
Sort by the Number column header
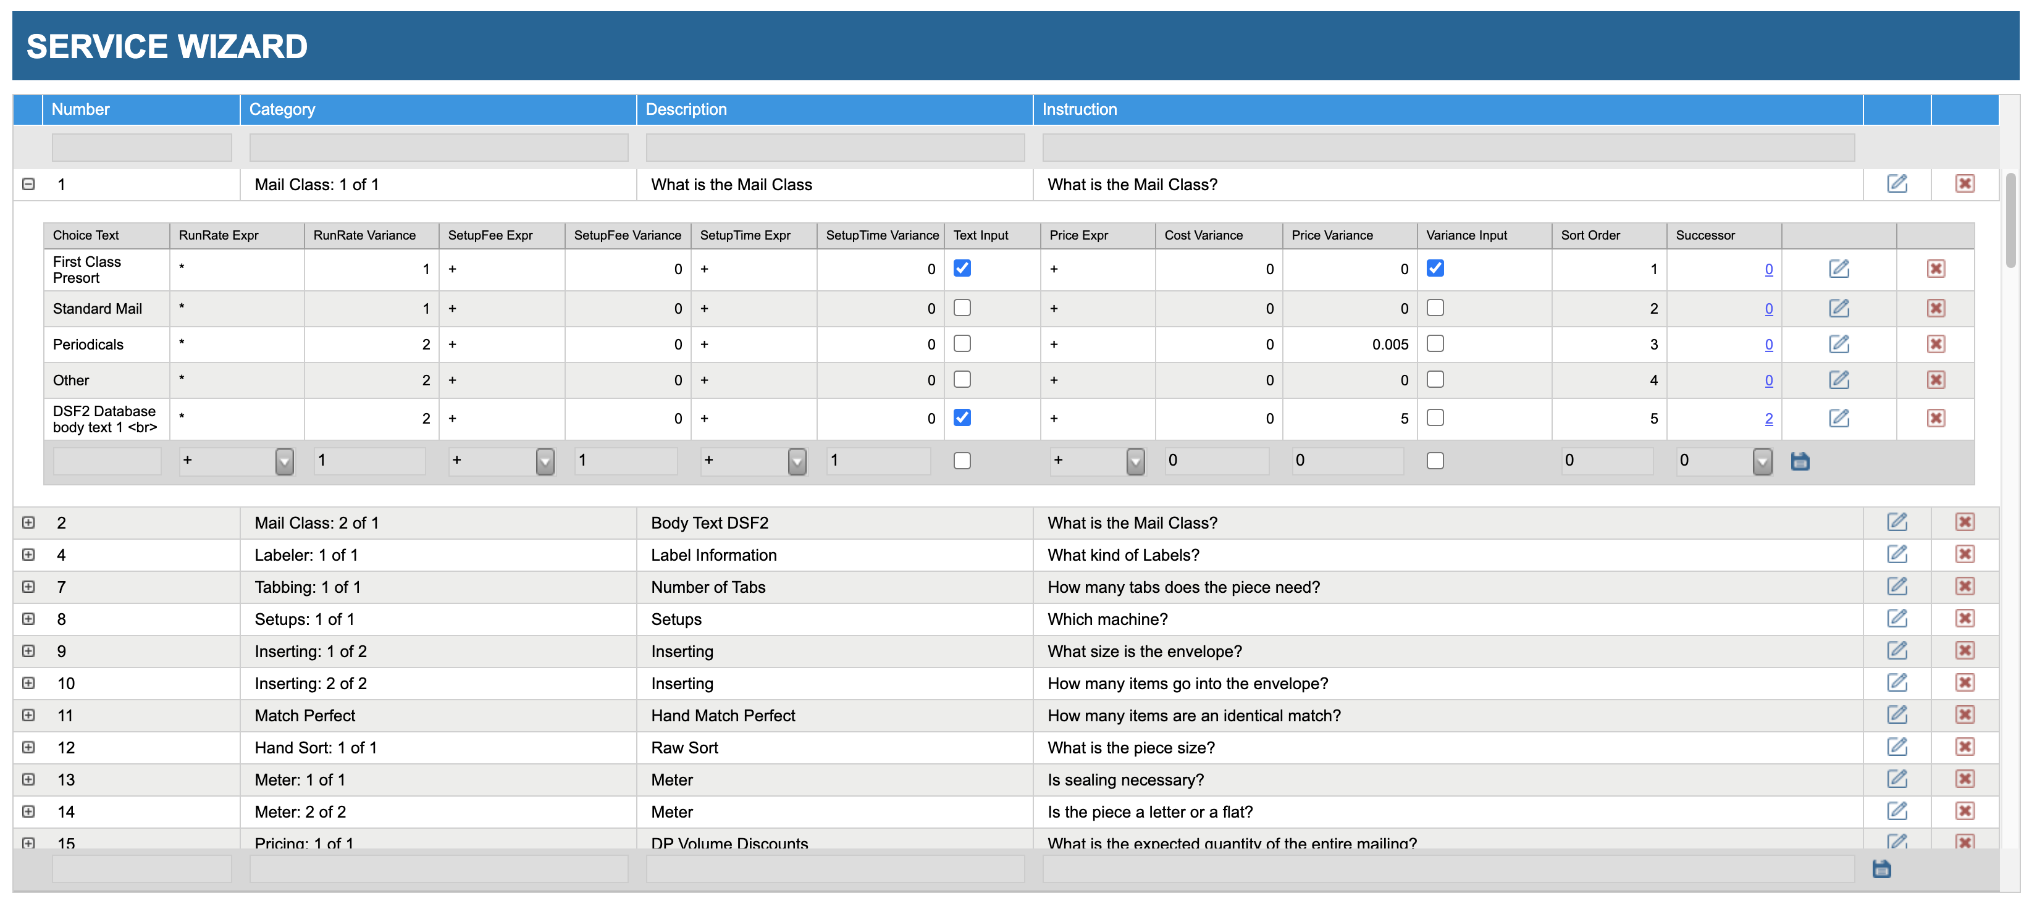pyautogui.click(x=81, y=109)
